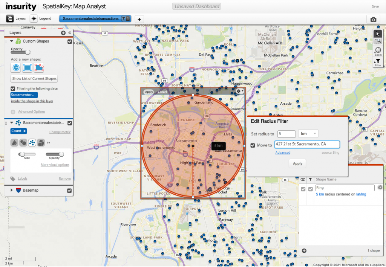Viewport: 386px width, 267px height.
Task: Open the Count metric dropdown
Action: (18, 131)
